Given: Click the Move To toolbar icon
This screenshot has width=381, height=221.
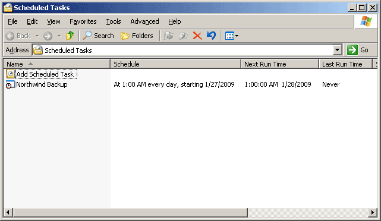Looking at the screenshot, I should [x=169, y=36].
